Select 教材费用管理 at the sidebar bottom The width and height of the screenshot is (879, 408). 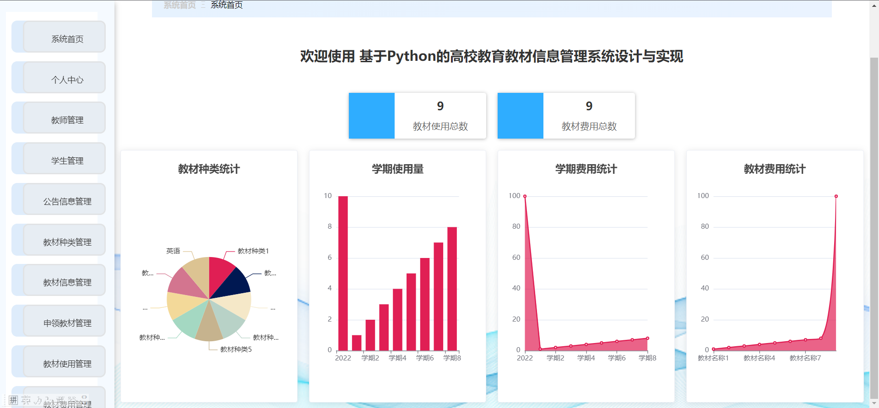pos(65,397)
